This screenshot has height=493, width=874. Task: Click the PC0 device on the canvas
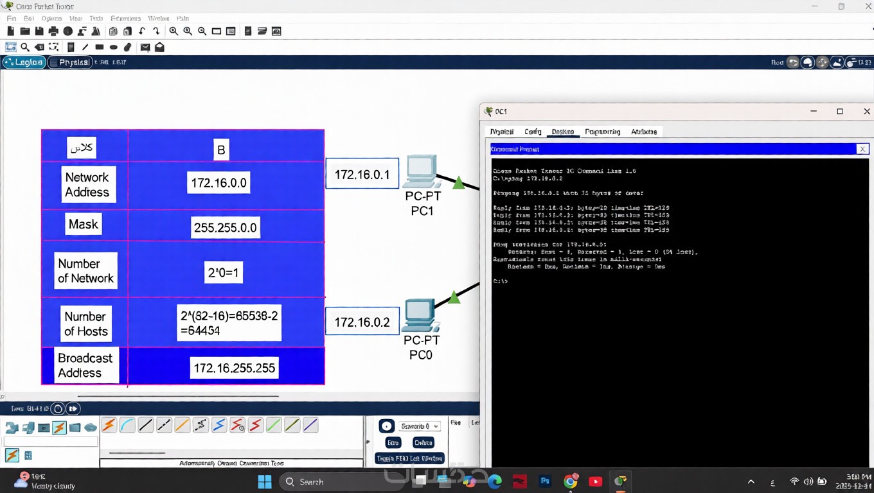[x=420, y=315]
